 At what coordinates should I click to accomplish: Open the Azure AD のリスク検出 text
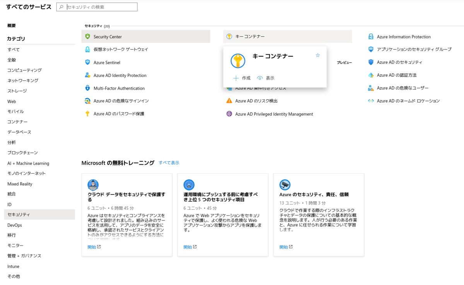[256, 101]
